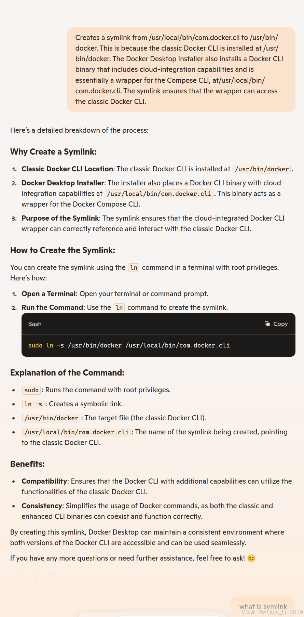The image size is (304, 617).
Task: Click the ln code chip in the symlink instructions
Action: click(x=134, y=267)
